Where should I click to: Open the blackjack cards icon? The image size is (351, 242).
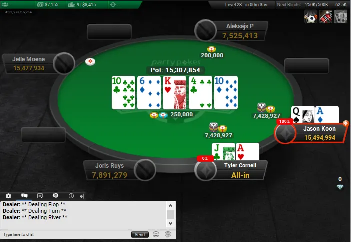tap(340, 17)
